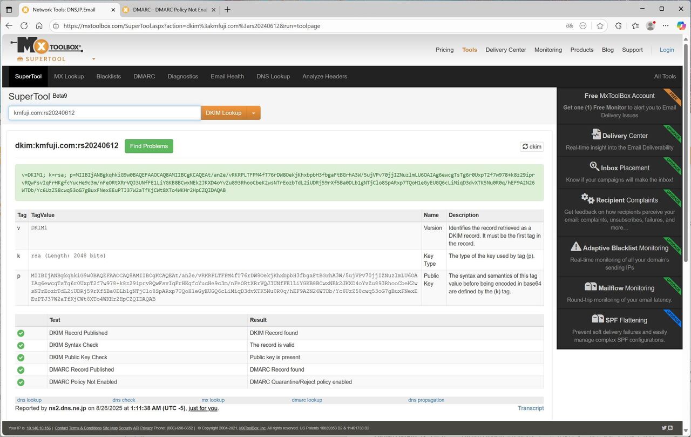691x437 pixels.
Task: Click the SuperTool domain input field
Action: 105,113
